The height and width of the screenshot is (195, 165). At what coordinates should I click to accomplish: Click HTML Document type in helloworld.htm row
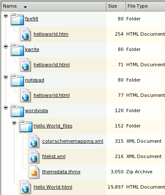[145, 34]
